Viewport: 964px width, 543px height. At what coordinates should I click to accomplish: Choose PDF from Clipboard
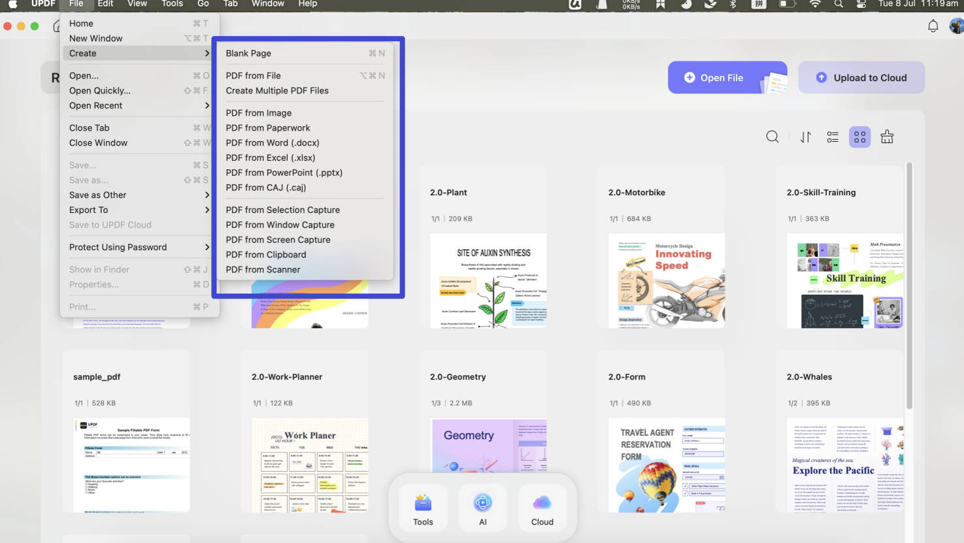(305, 255)
